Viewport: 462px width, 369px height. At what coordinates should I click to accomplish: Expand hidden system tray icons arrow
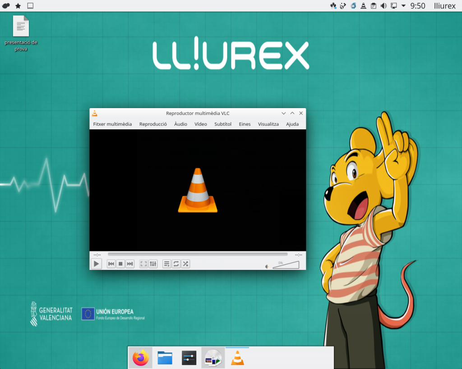[x=403, y=6]
